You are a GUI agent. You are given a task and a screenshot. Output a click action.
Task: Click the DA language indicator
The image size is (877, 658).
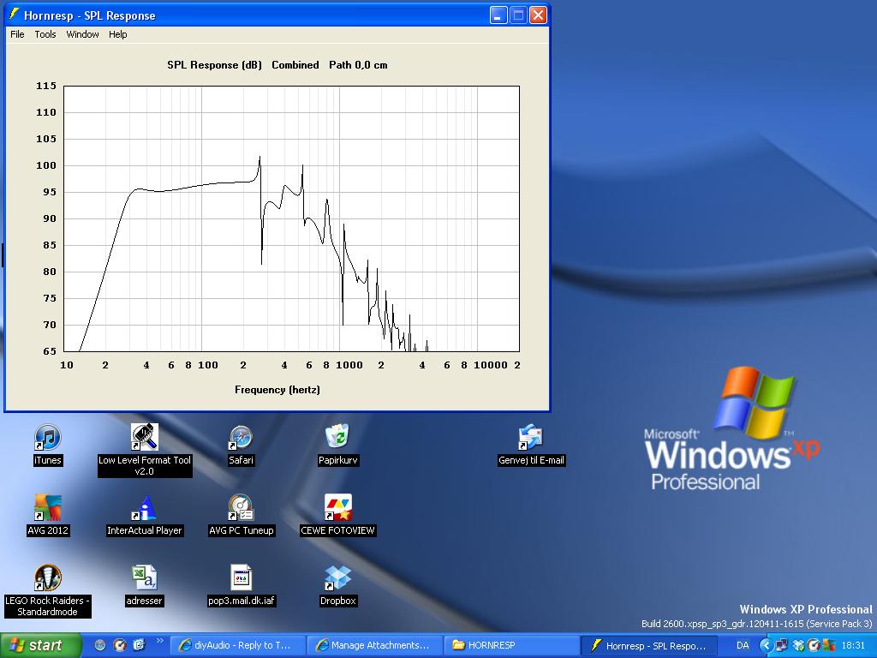point(743,646)
